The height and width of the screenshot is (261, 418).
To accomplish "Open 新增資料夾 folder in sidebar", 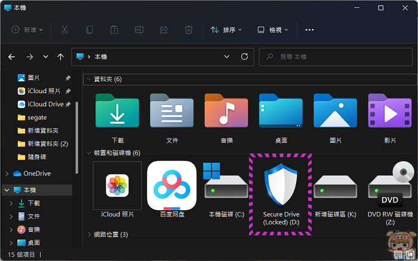I will (37, 131).
